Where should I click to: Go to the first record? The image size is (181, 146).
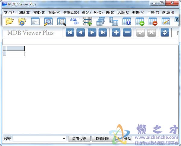coord(70,33)
